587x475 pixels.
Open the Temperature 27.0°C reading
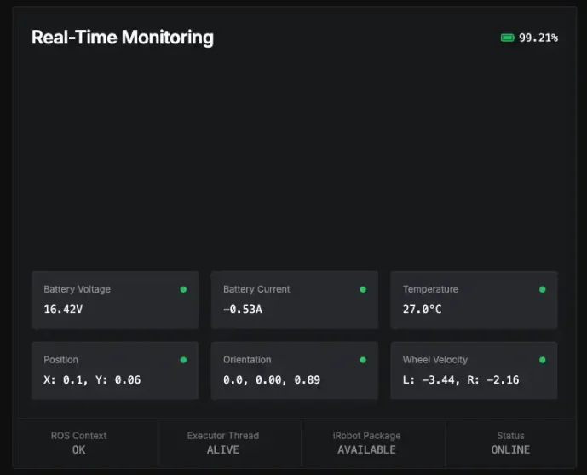tap(423, 309)
